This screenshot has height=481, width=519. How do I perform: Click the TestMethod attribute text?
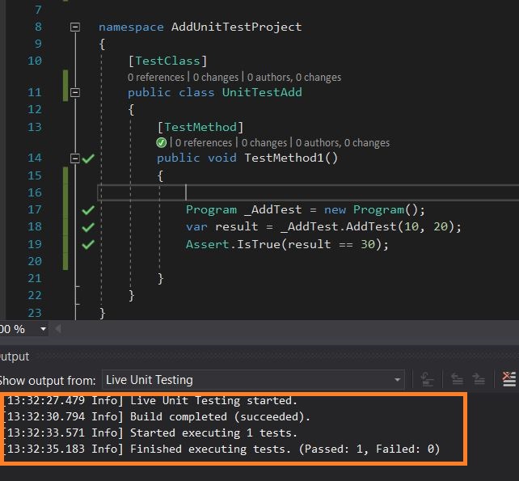pos(200,127)
